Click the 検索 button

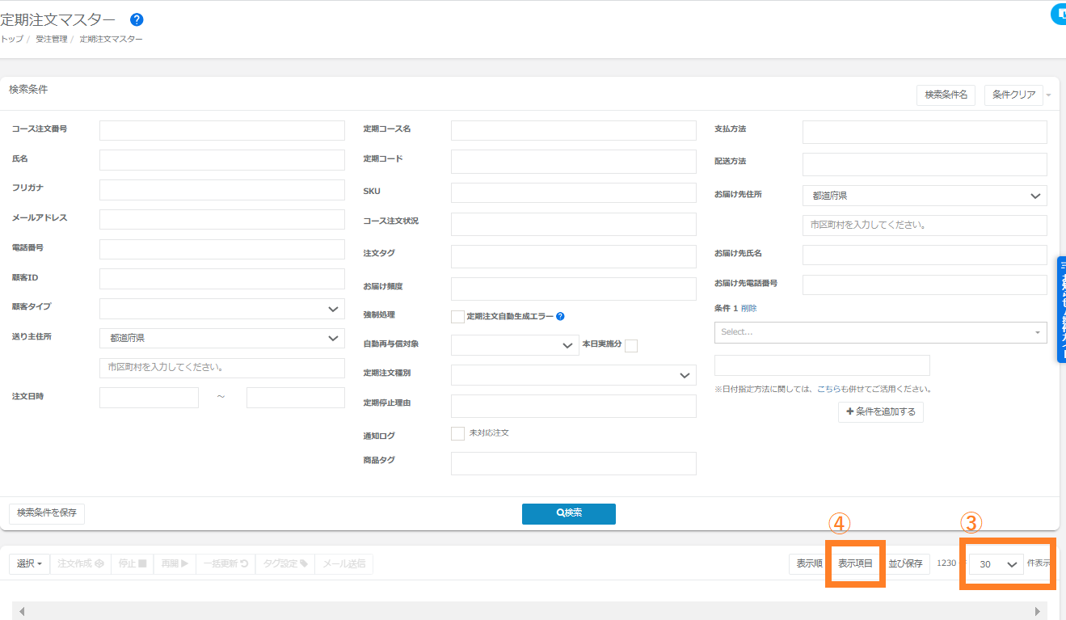click(569, 513)
